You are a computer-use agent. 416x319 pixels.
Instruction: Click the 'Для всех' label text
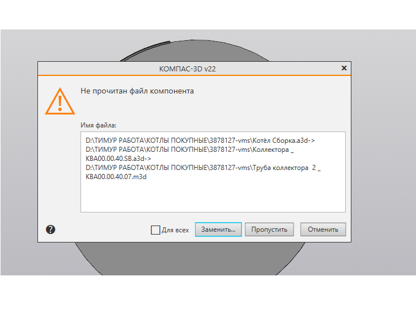coord(175,230)
